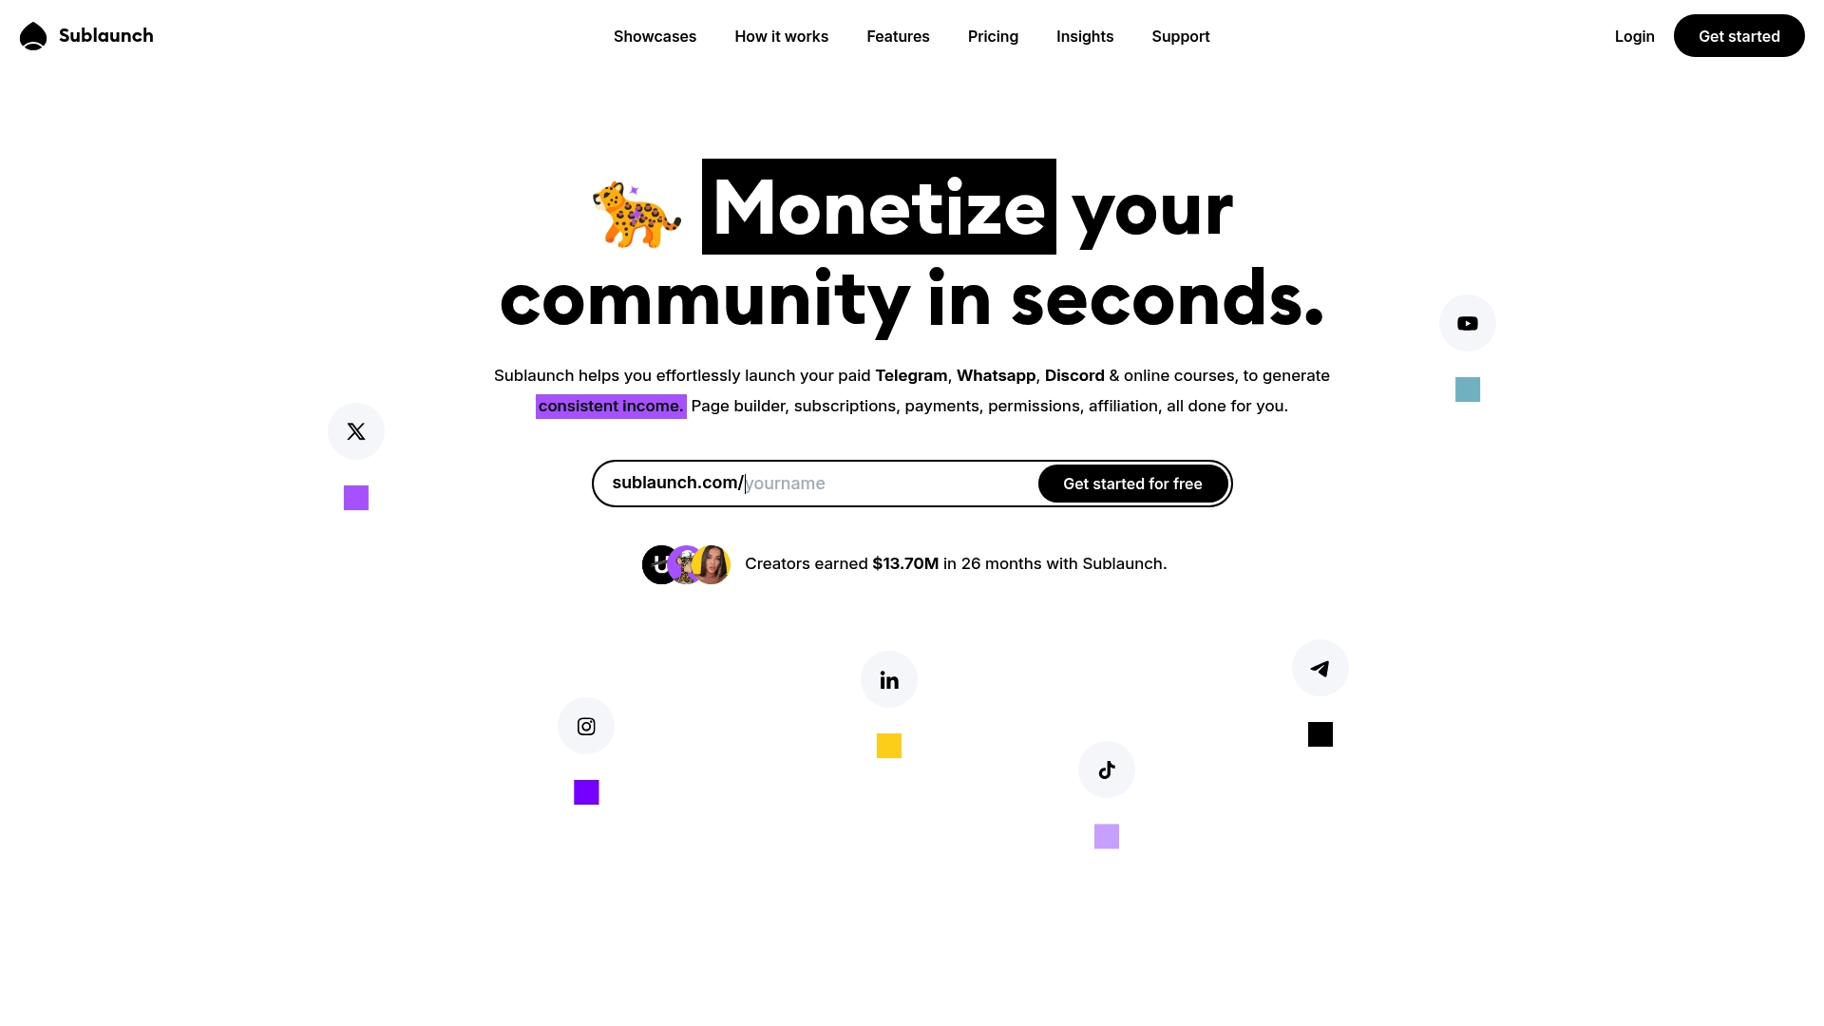Click the Get started for free button
This screenshot has width=1824, height=1026.
(1132, 483)
